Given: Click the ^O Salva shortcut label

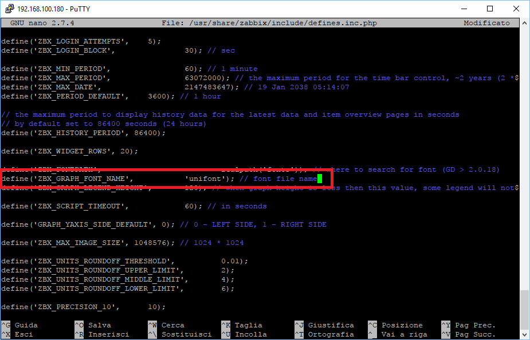Looking at the screenshot, I should (x=93, y=325).
